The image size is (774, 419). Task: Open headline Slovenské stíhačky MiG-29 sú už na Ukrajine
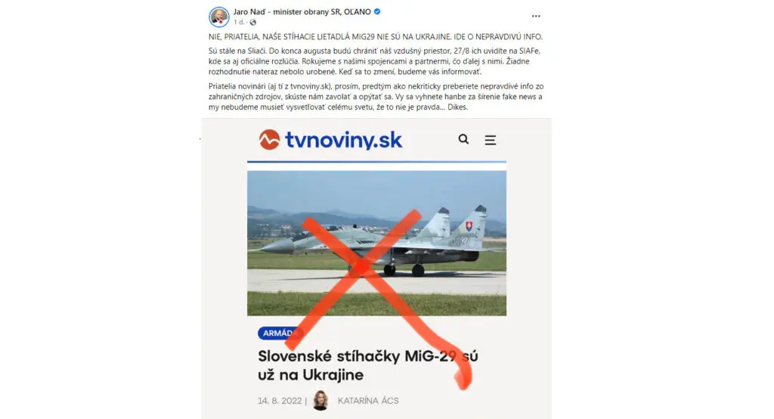pos(368,365)
